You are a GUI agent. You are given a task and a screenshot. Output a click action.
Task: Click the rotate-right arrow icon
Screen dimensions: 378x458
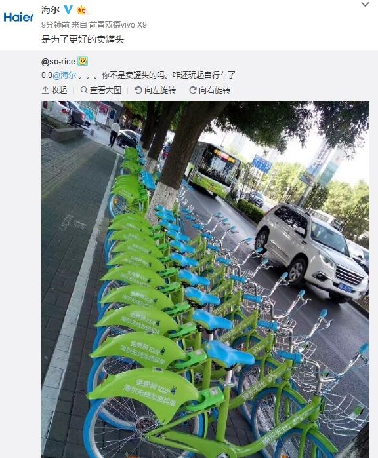click(192, 90)
